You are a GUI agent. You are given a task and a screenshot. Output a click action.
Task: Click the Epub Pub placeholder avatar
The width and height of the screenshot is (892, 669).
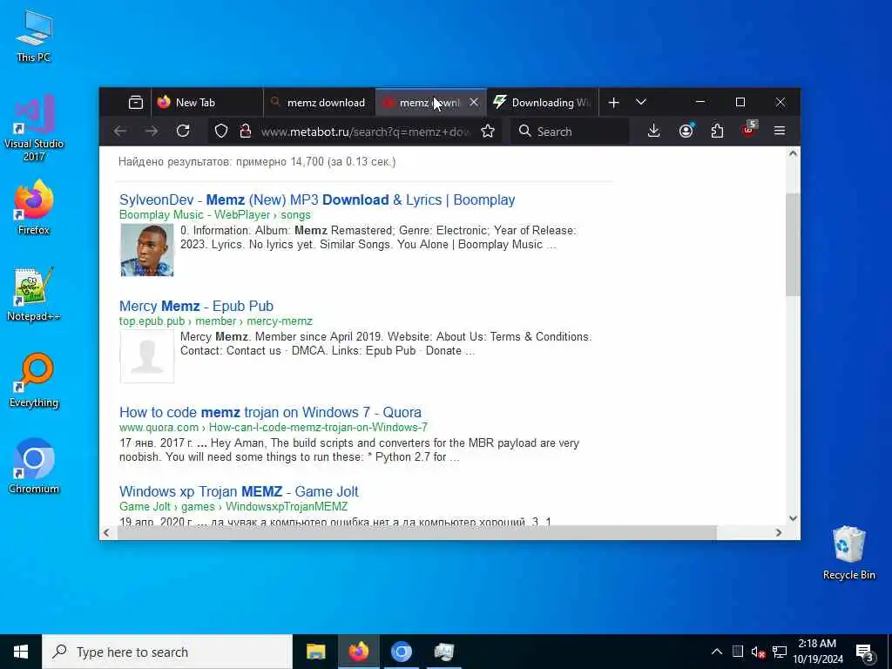point(146,356)
